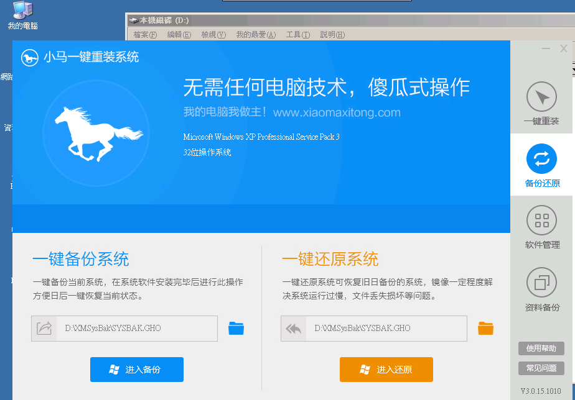
Task: Open 工具(T) menu in D: window
Action: tap(297, 35)
